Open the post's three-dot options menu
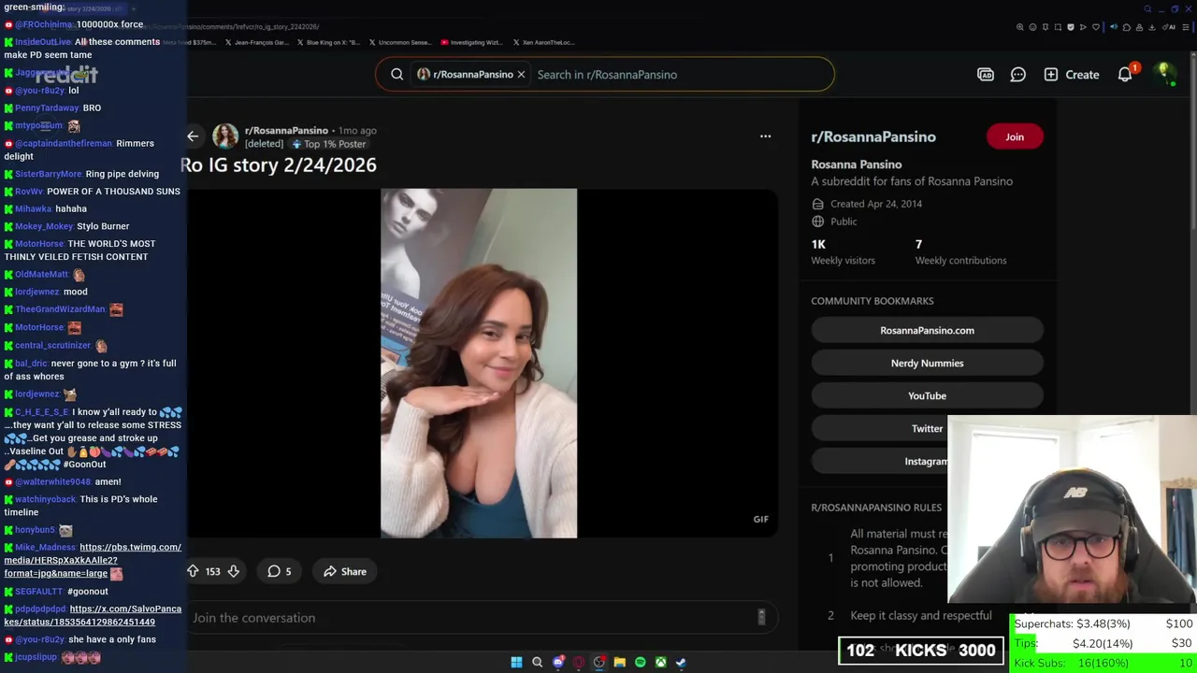 765,136
